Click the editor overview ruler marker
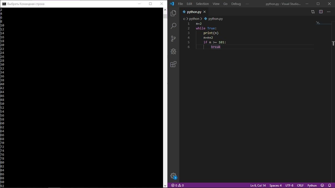This screenshot has width=335, height=188. (x=333, y=44)
